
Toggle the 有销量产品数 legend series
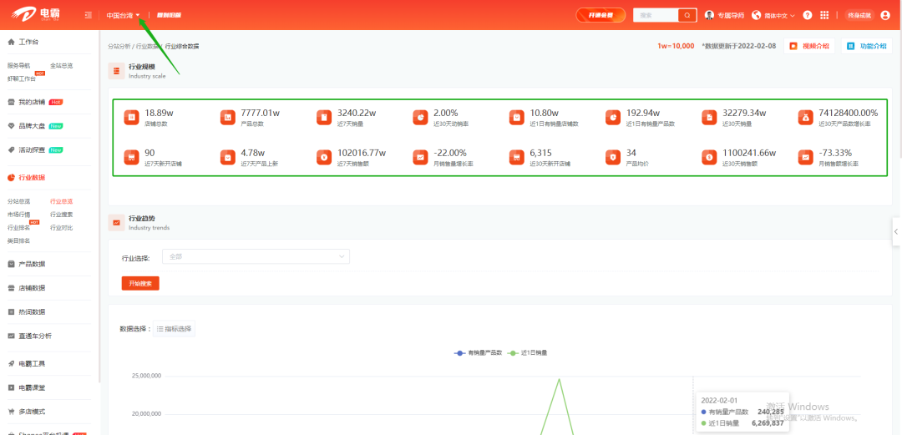click(479, 353)
